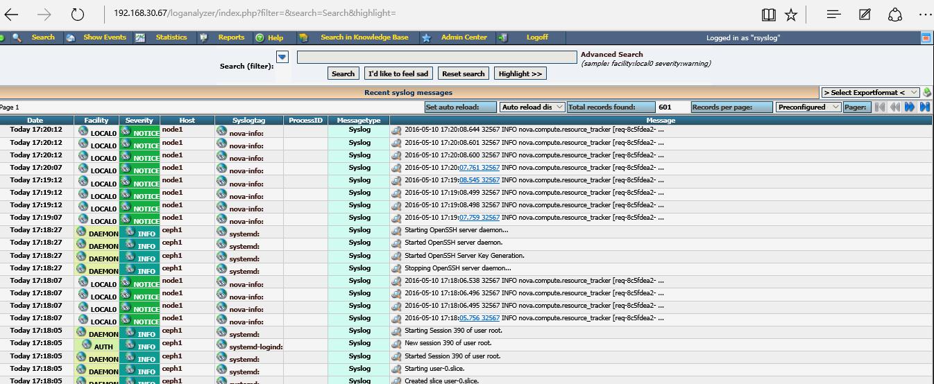Open the Select Exportformat dropdown
Image resolution: width=934 pixels, height=384 pixels.
click(x=871, y=93)
